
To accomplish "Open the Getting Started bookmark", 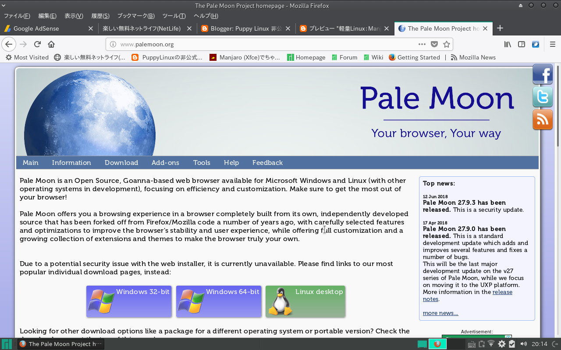I will [414, 57].
